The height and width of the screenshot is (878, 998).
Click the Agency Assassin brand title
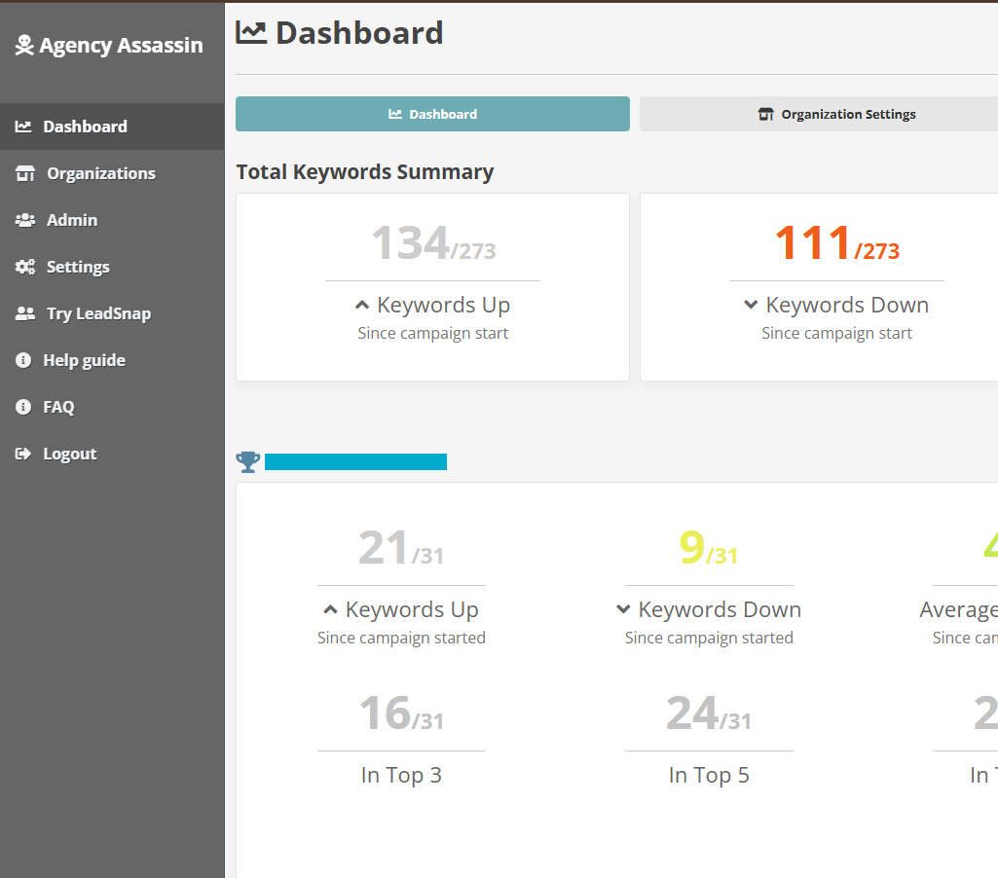[x=121, y=46]
